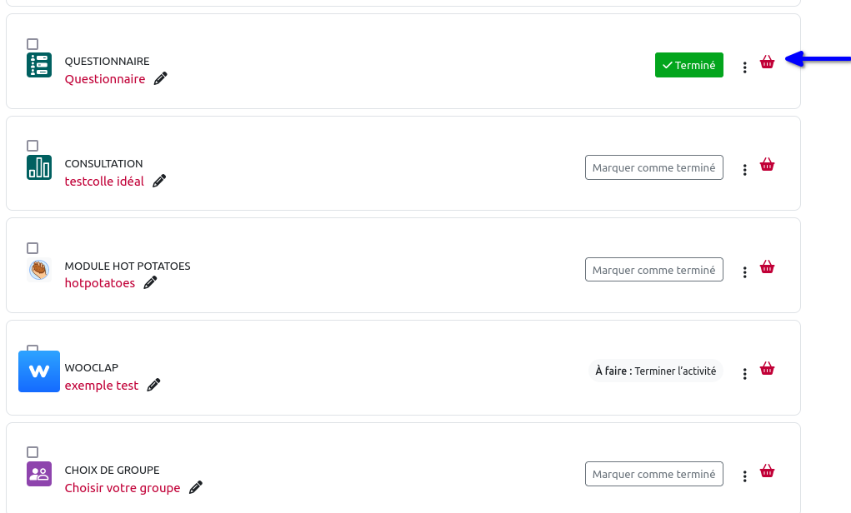Click basket icon in hotpotatoes row
This screenshot has height=513, width=851.
tap(767, 267)
